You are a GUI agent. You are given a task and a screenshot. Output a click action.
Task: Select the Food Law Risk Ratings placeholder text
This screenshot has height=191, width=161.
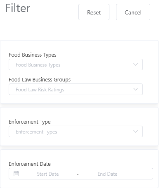(x=40, y=90)
